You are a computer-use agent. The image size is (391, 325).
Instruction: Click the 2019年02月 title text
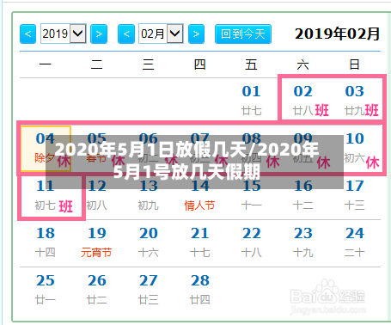coord(337,34)
